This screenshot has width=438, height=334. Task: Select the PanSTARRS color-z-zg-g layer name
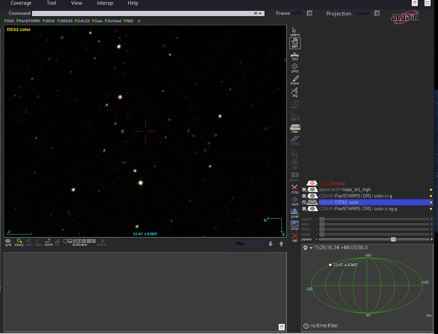358,209
